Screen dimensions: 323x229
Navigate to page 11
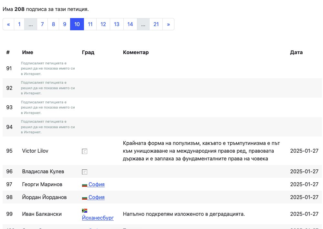90,24
